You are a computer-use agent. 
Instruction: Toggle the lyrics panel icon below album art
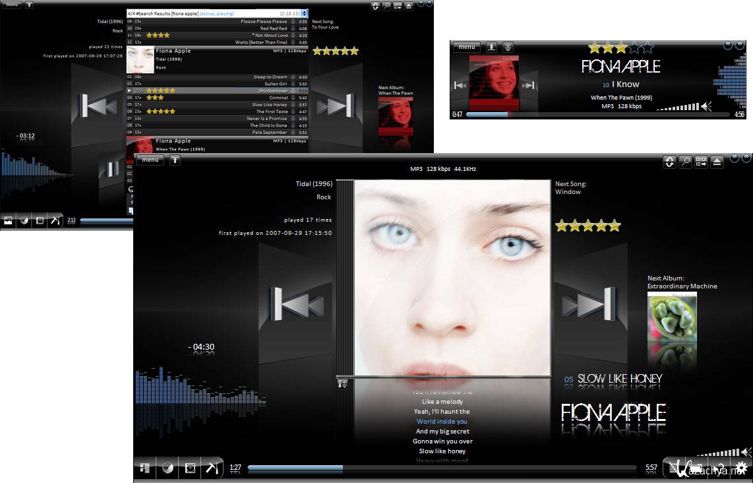(x=342, y=383)
